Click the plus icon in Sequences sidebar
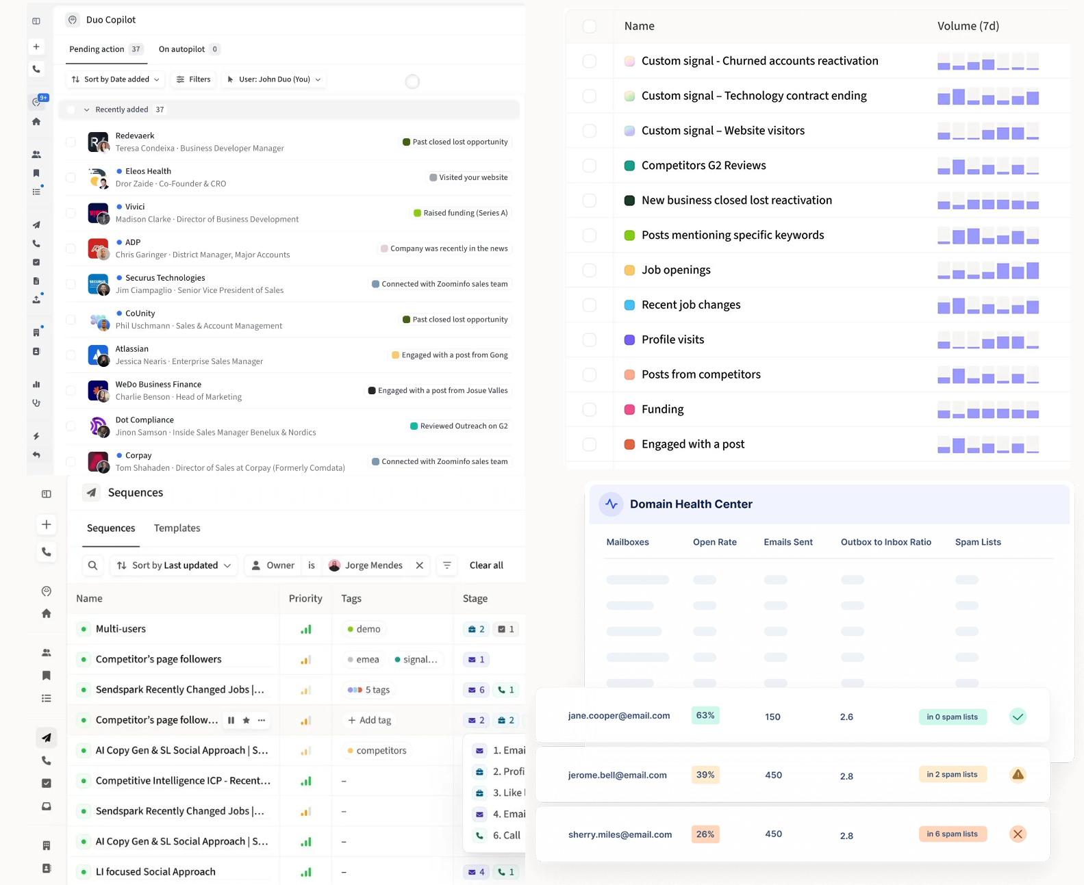 coord(47,524)
